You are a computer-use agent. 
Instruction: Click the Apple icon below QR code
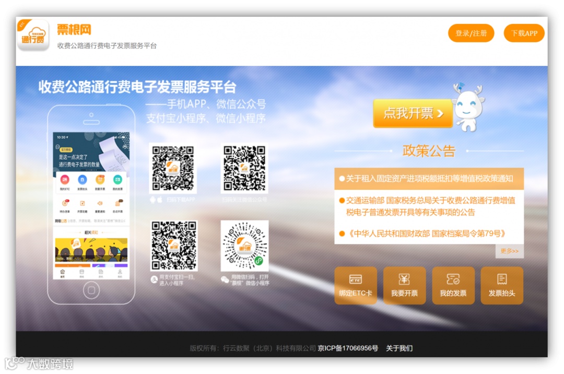[160, 200]
